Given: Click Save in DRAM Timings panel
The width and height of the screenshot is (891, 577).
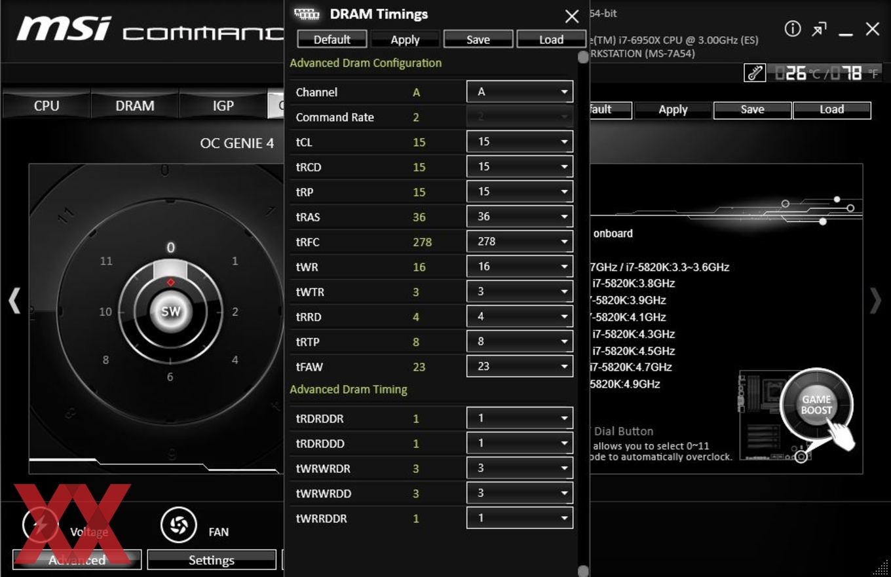Looking at the screenshot, I should pos(478,39).
